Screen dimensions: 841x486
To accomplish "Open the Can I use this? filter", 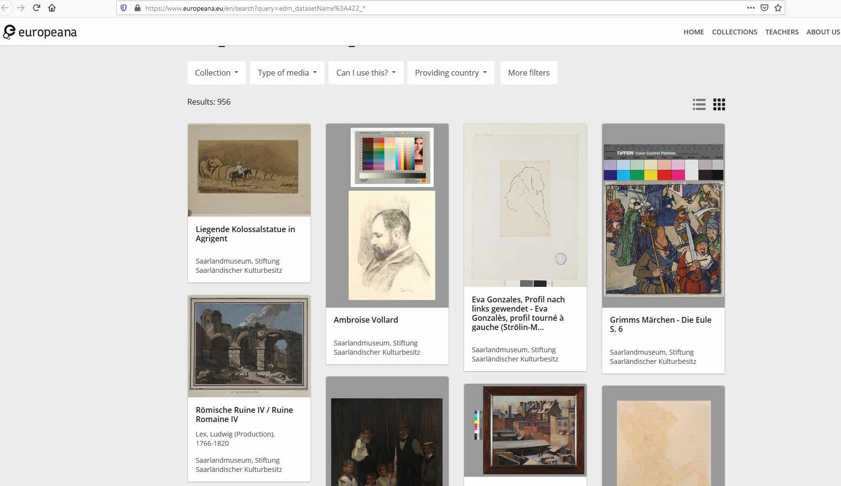I will point(366,73).
